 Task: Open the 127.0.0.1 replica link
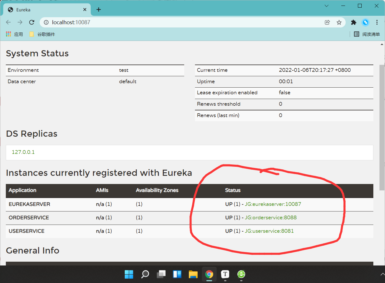(x=23, y=152)
